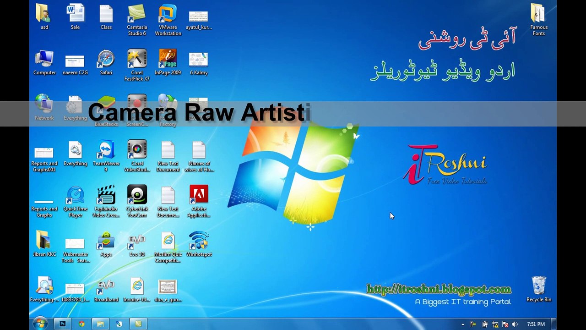Image resolution: width=586 pixels, height=330 pixels.
Task: Click the Show desktop strip after the clock
Action: point(553,324)
